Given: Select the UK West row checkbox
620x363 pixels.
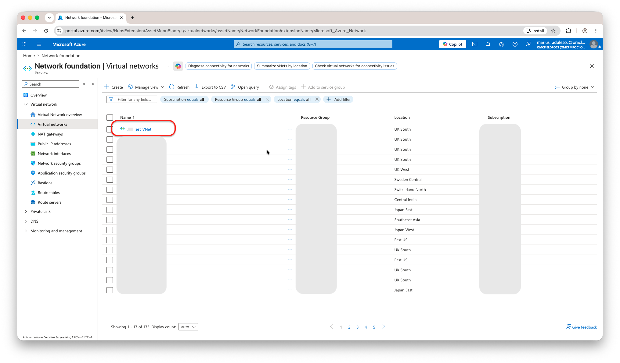Looking at the screenshot, I should (x=110, y=170).
